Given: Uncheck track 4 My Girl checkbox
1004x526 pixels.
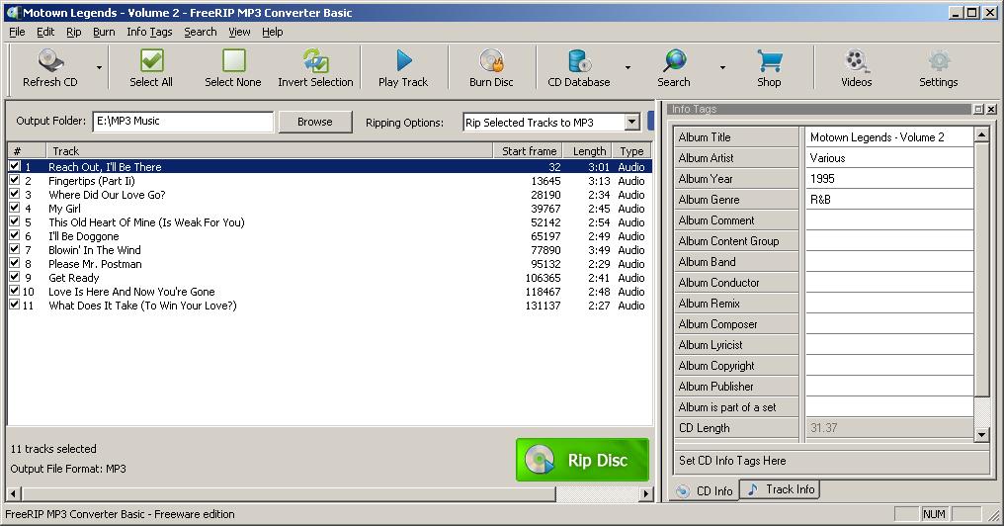Looking at the screenshot, I should click(15, 208).
